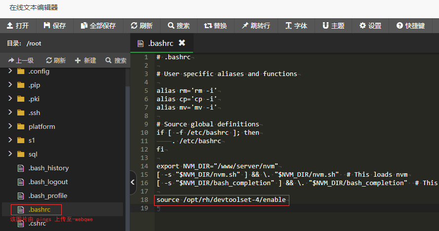Click the s1 folder icon
The width and height of the screenshot is (439, 231).
coord(21,140)
